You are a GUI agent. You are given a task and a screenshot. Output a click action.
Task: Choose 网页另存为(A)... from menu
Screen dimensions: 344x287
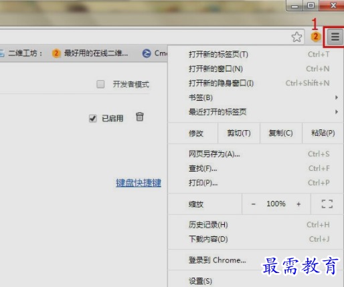coord(256,154)
